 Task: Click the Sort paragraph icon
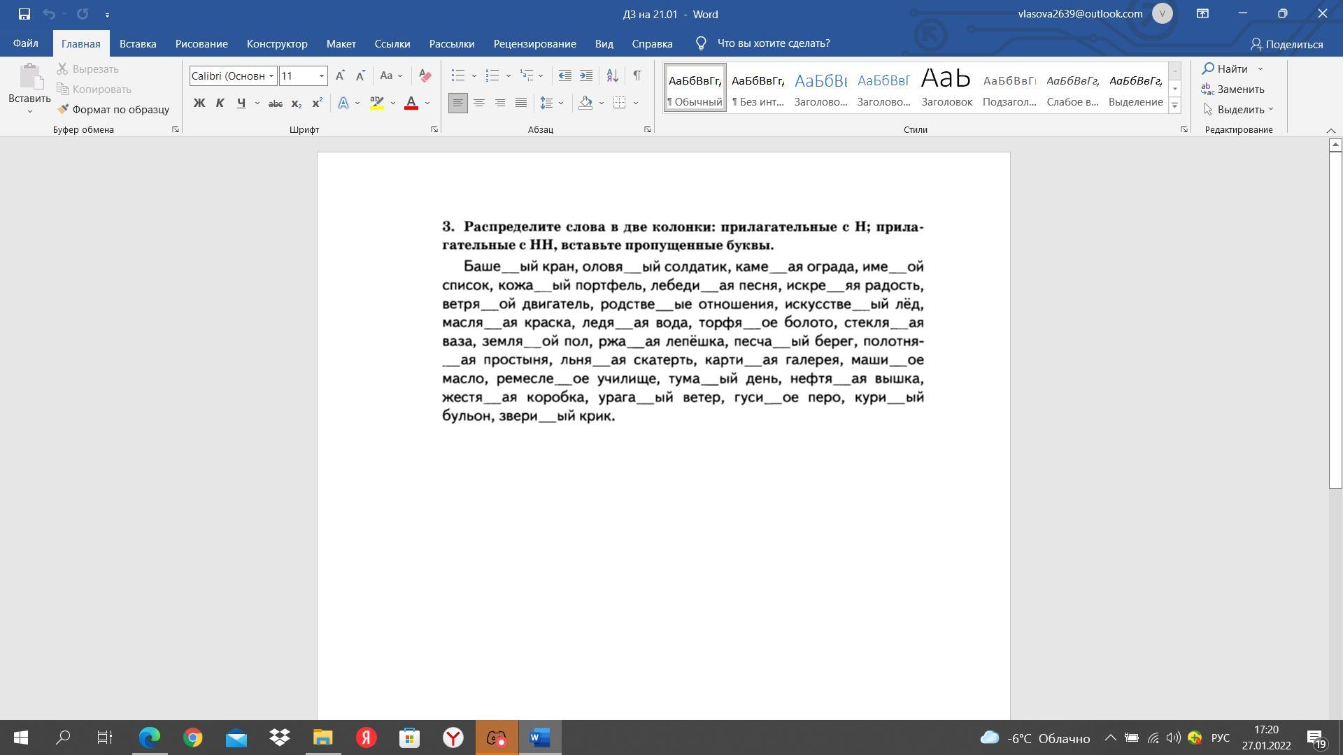point(612,75)
